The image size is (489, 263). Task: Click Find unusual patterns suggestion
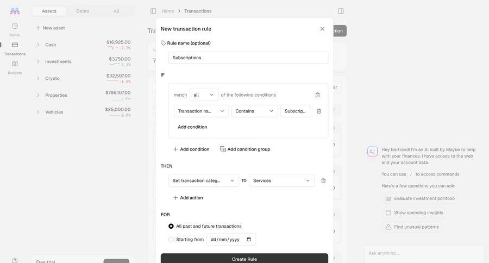(412, 227)
